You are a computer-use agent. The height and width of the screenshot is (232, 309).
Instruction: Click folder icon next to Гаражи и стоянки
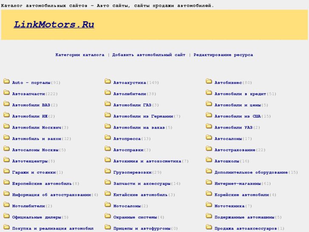pos(6,172)
